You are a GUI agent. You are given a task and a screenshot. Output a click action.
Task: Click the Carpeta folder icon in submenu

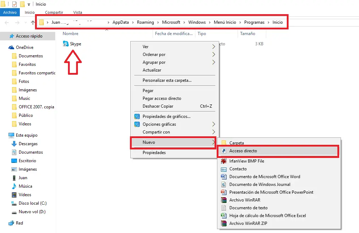[224, 143]
